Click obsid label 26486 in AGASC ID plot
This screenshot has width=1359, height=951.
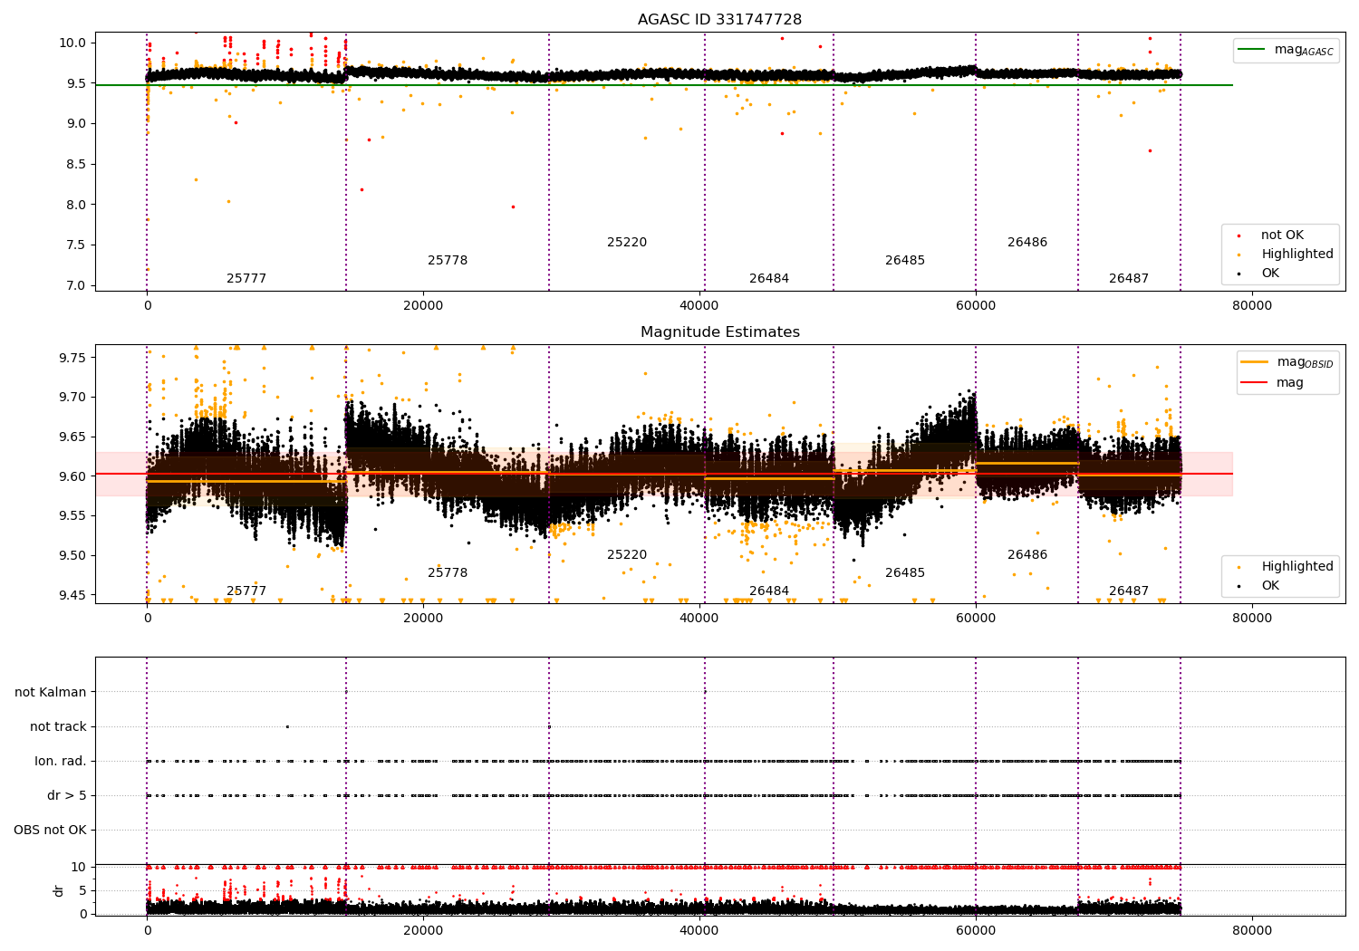(1027, 243)
